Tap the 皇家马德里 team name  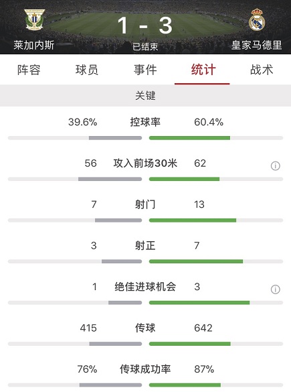tap(257, 46)
